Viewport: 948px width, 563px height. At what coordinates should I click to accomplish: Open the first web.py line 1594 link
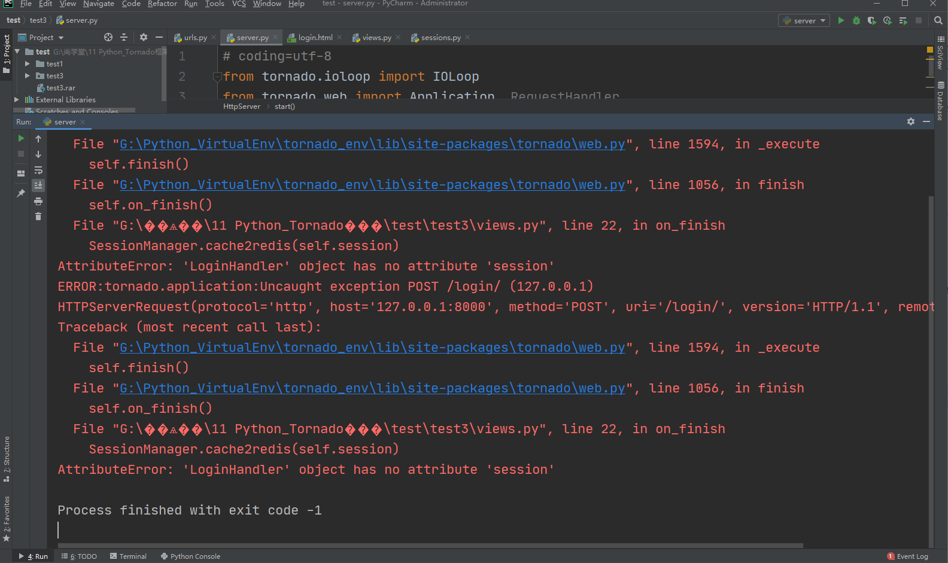[372, 144]
